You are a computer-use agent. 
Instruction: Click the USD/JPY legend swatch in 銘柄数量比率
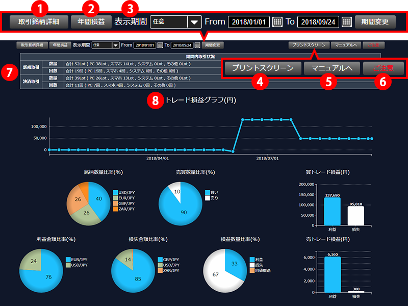116,193
